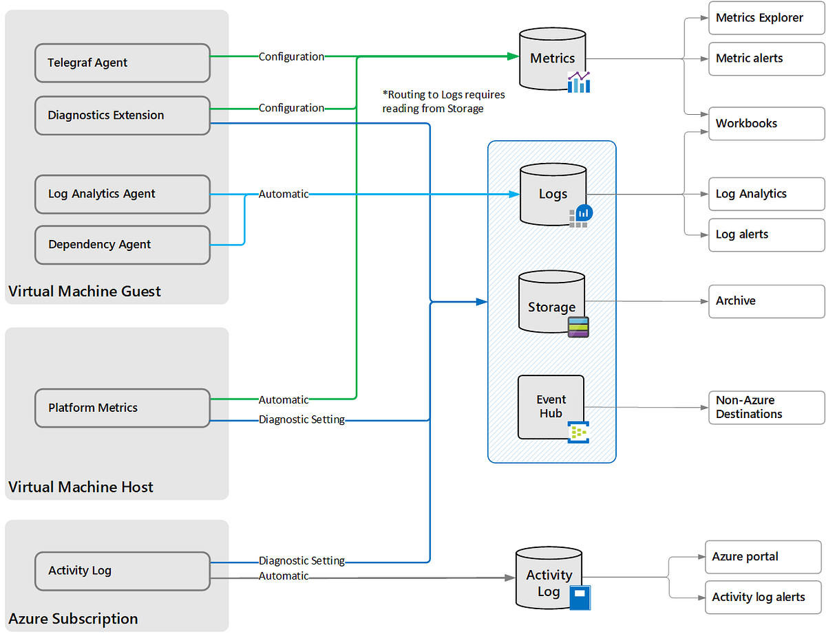Select the Non-Azure Destinations box

point(766,407)
